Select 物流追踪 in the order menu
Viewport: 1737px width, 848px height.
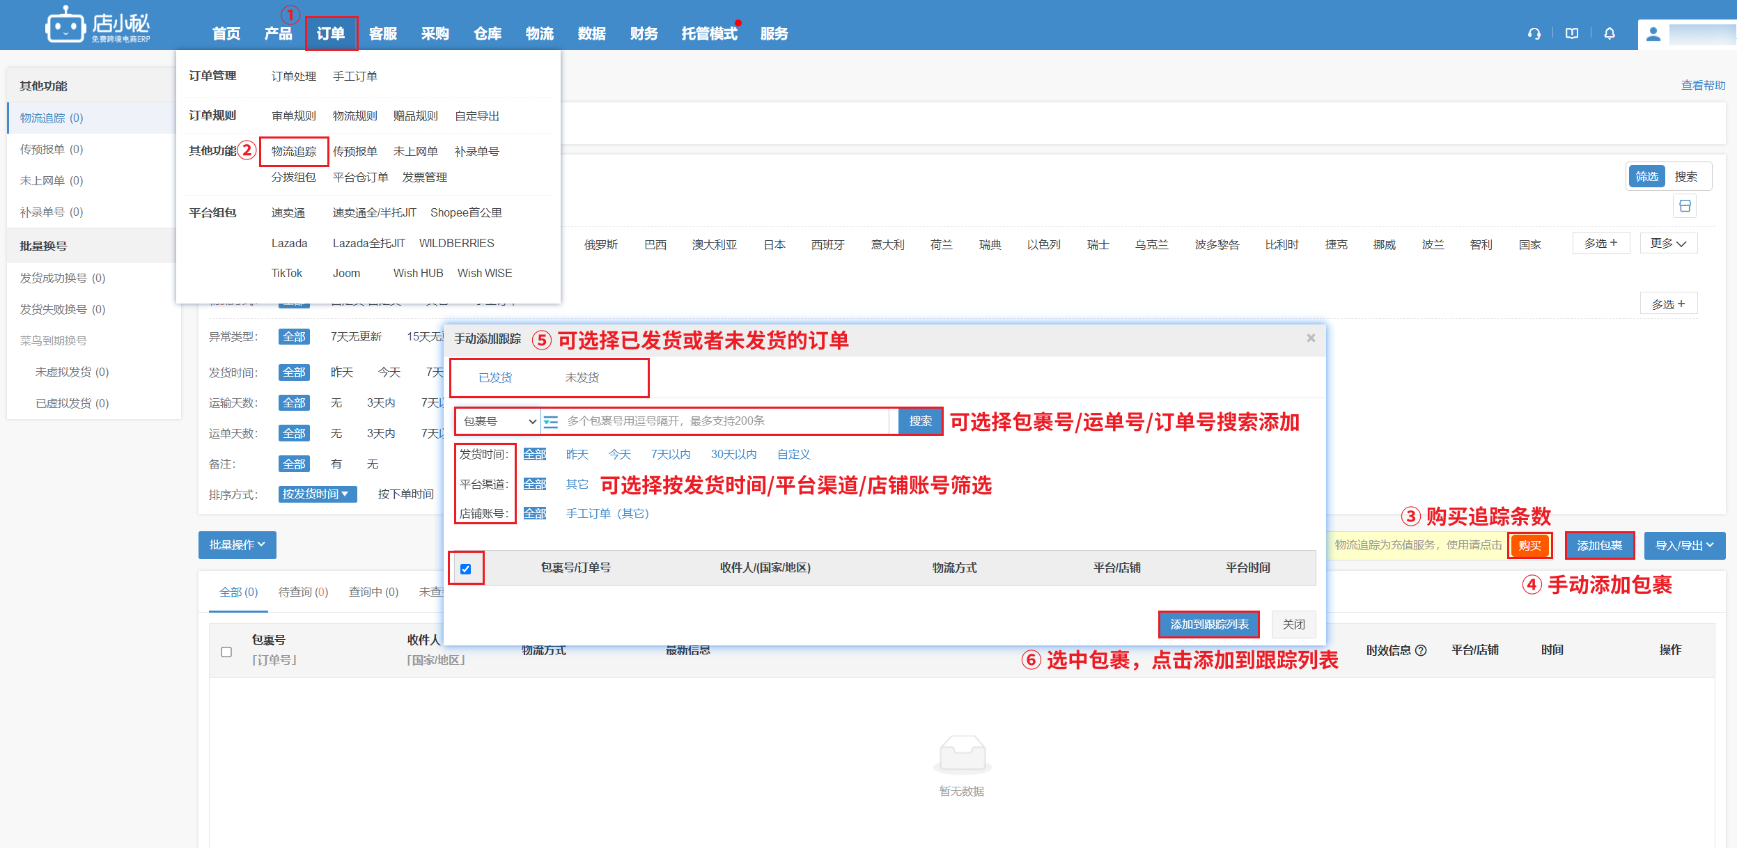294,151
